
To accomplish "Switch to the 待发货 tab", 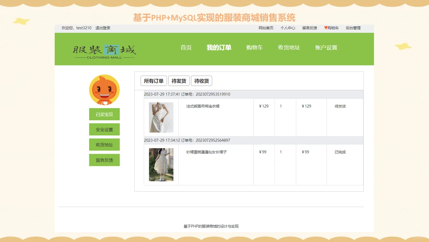I will pyautogui.click(x=179, y=81).
